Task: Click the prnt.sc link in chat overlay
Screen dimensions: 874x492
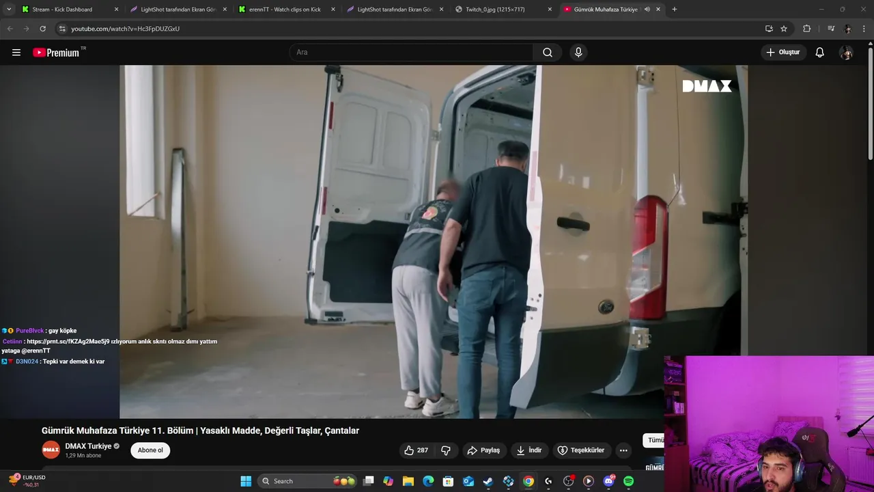Action: click(68, 341)
